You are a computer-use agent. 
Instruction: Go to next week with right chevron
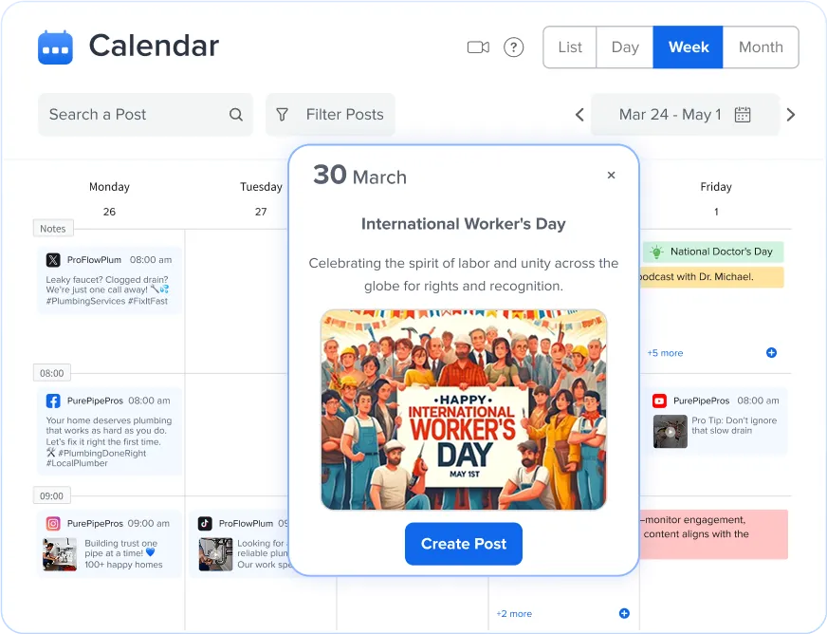click(x=791, y=114)
